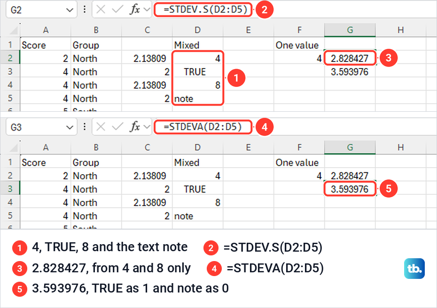437x308 pixels.
Task: Select row 4 header in top sheet
Action: (10, 85)
